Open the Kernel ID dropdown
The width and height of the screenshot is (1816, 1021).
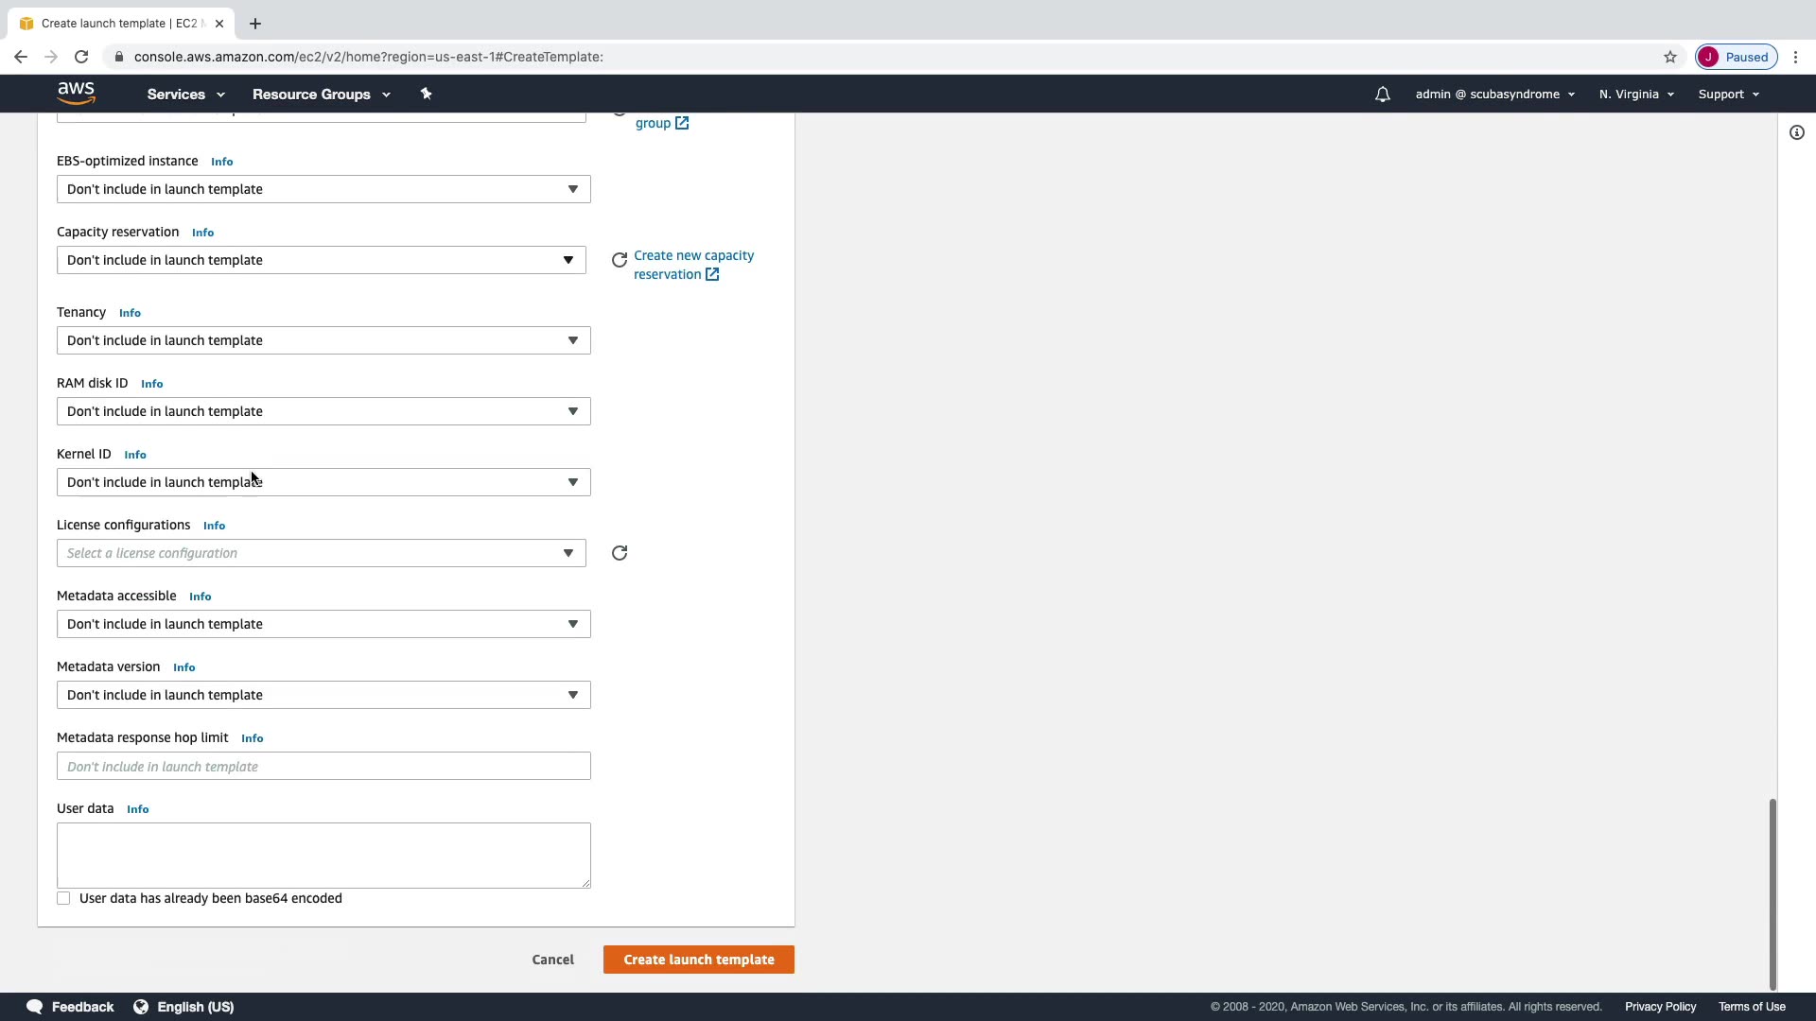click(323, 482)
